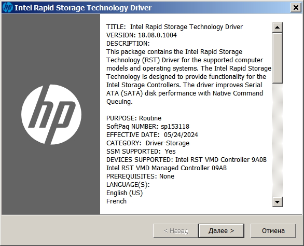Click the SoftPaq NUMBER: sp153118 line
Viewport: 304px width, 246px height.
pyautogui.click(x=147, y=127)
